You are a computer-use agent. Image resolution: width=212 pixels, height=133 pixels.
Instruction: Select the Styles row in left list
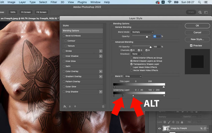pos(82,26)
